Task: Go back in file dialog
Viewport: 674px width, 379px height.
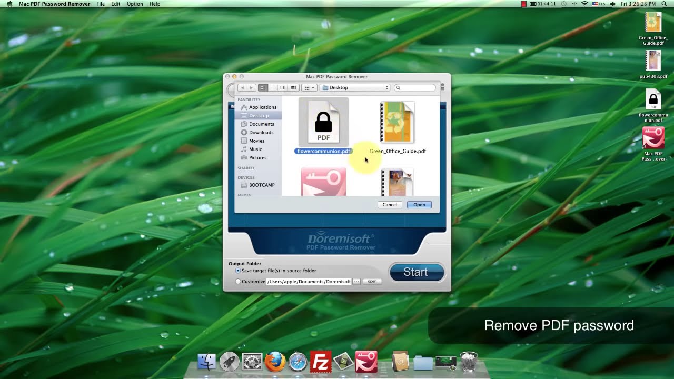Action: 242,88
